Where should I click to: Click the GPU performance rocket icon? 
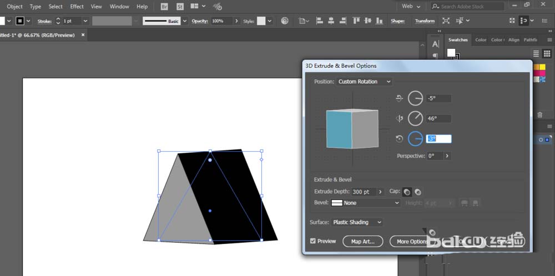pyautogui.click(x=218, y=6)
